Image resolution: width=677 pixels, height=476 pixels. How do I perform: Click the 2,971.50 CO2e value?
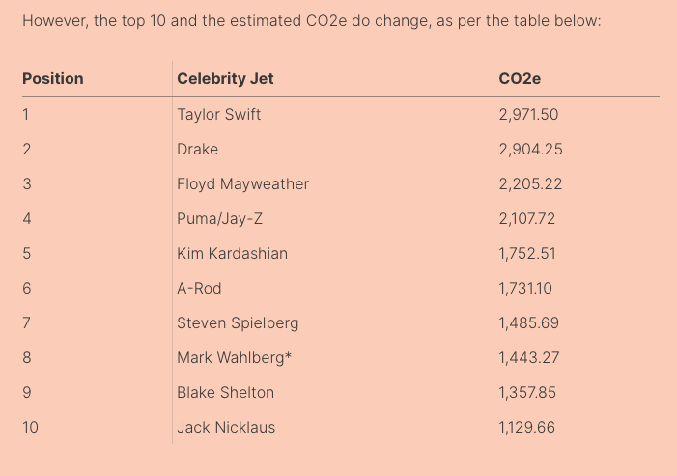[x=529, y=114]
